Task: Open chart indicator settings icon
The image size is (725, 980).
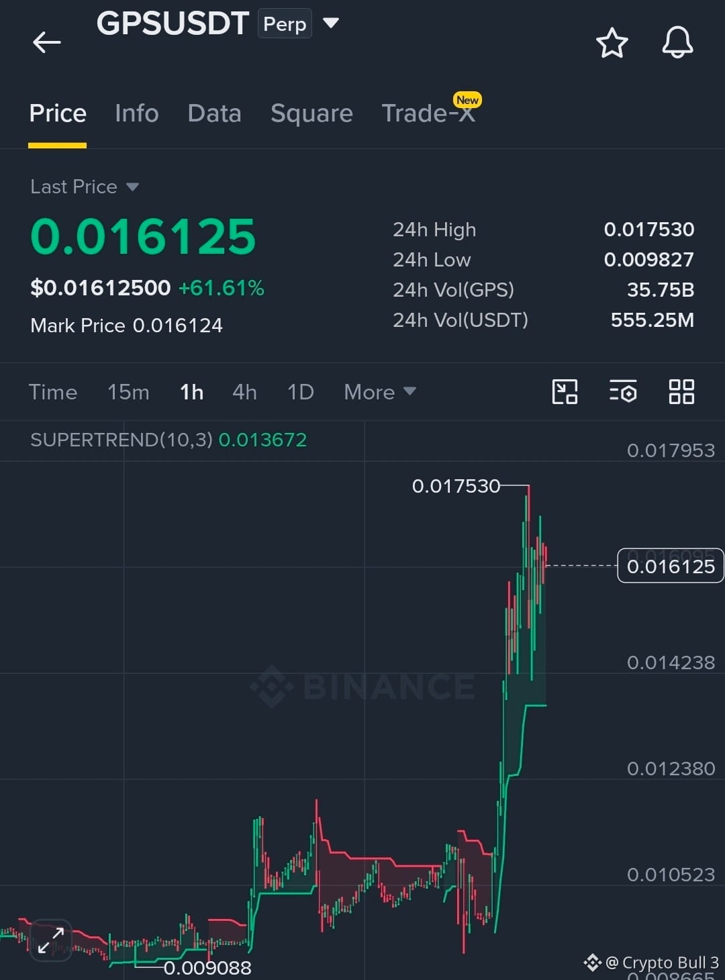Action: tap(623, 392)
